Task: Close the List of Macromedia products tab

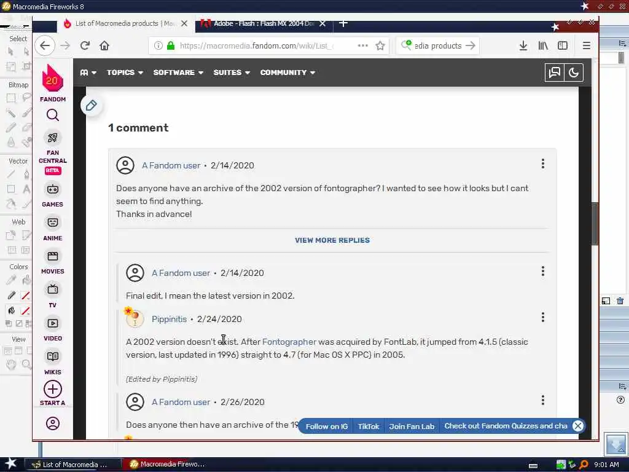Action: 184,24
